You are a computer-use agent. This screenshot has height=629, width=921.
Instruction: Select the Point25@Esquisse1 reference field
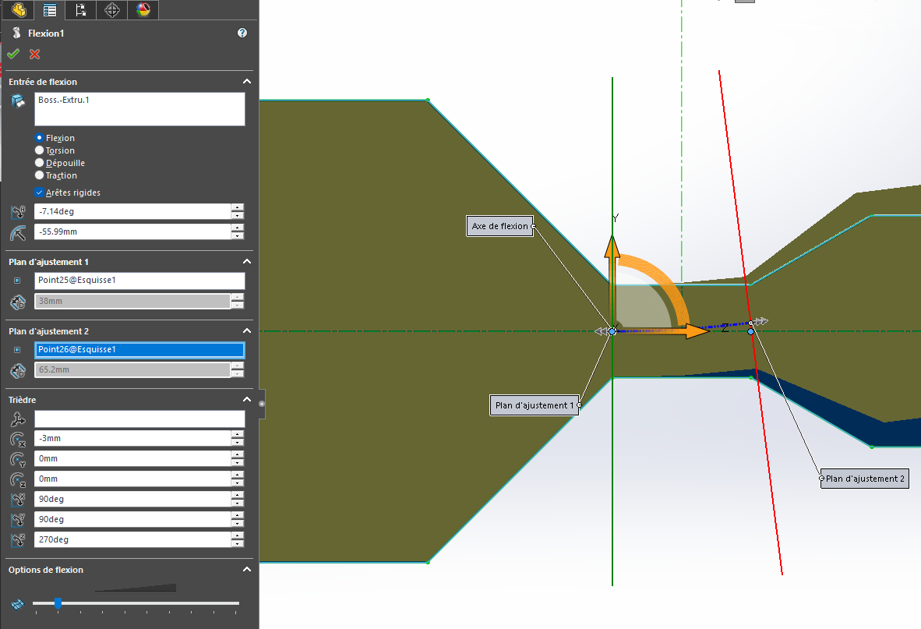pyautogui.click(x=139, y=280)
